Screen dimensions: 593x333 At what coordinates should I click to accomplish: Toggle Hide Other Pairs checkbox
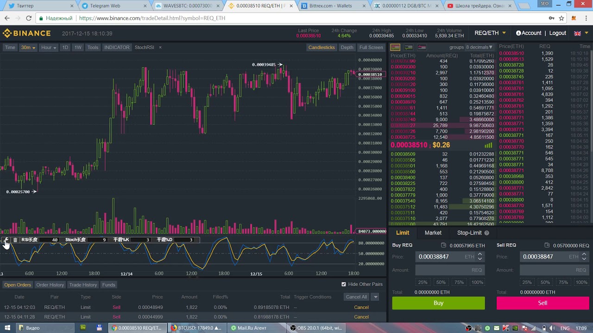coord(343,284)
